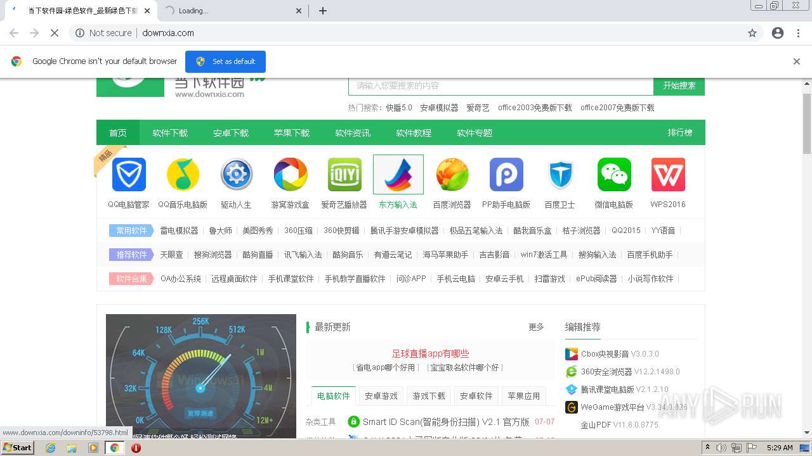Go back to the previous page

pos(14,33)
